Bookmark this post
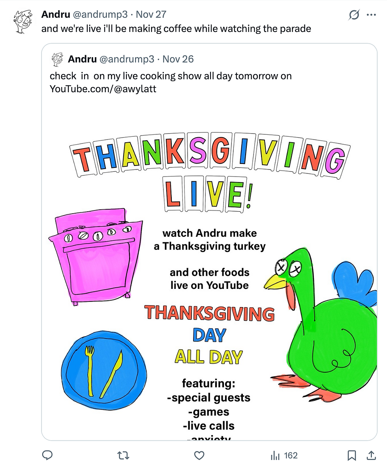The image size is (387, 469). 351,456
